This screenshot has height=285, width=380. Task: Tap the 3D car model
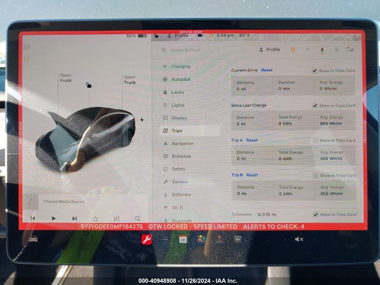tap(85, 140)
